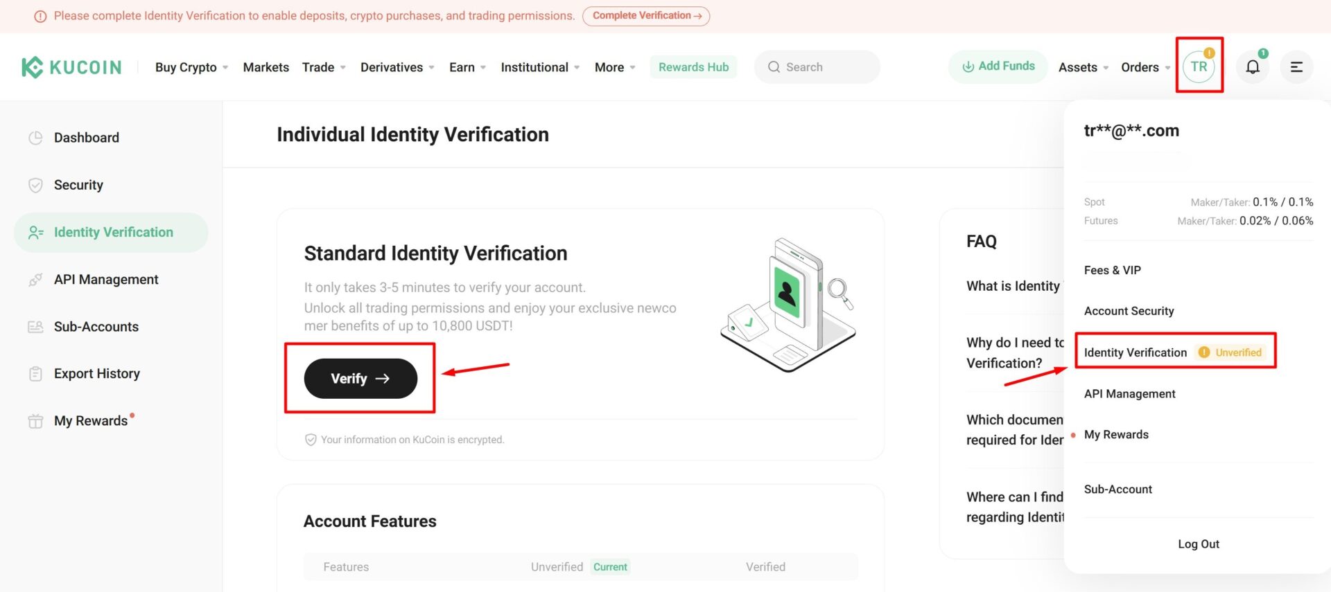Expand the Buy Crypto dropdown
Viewport: 1331px width, 592px height.
191,67
